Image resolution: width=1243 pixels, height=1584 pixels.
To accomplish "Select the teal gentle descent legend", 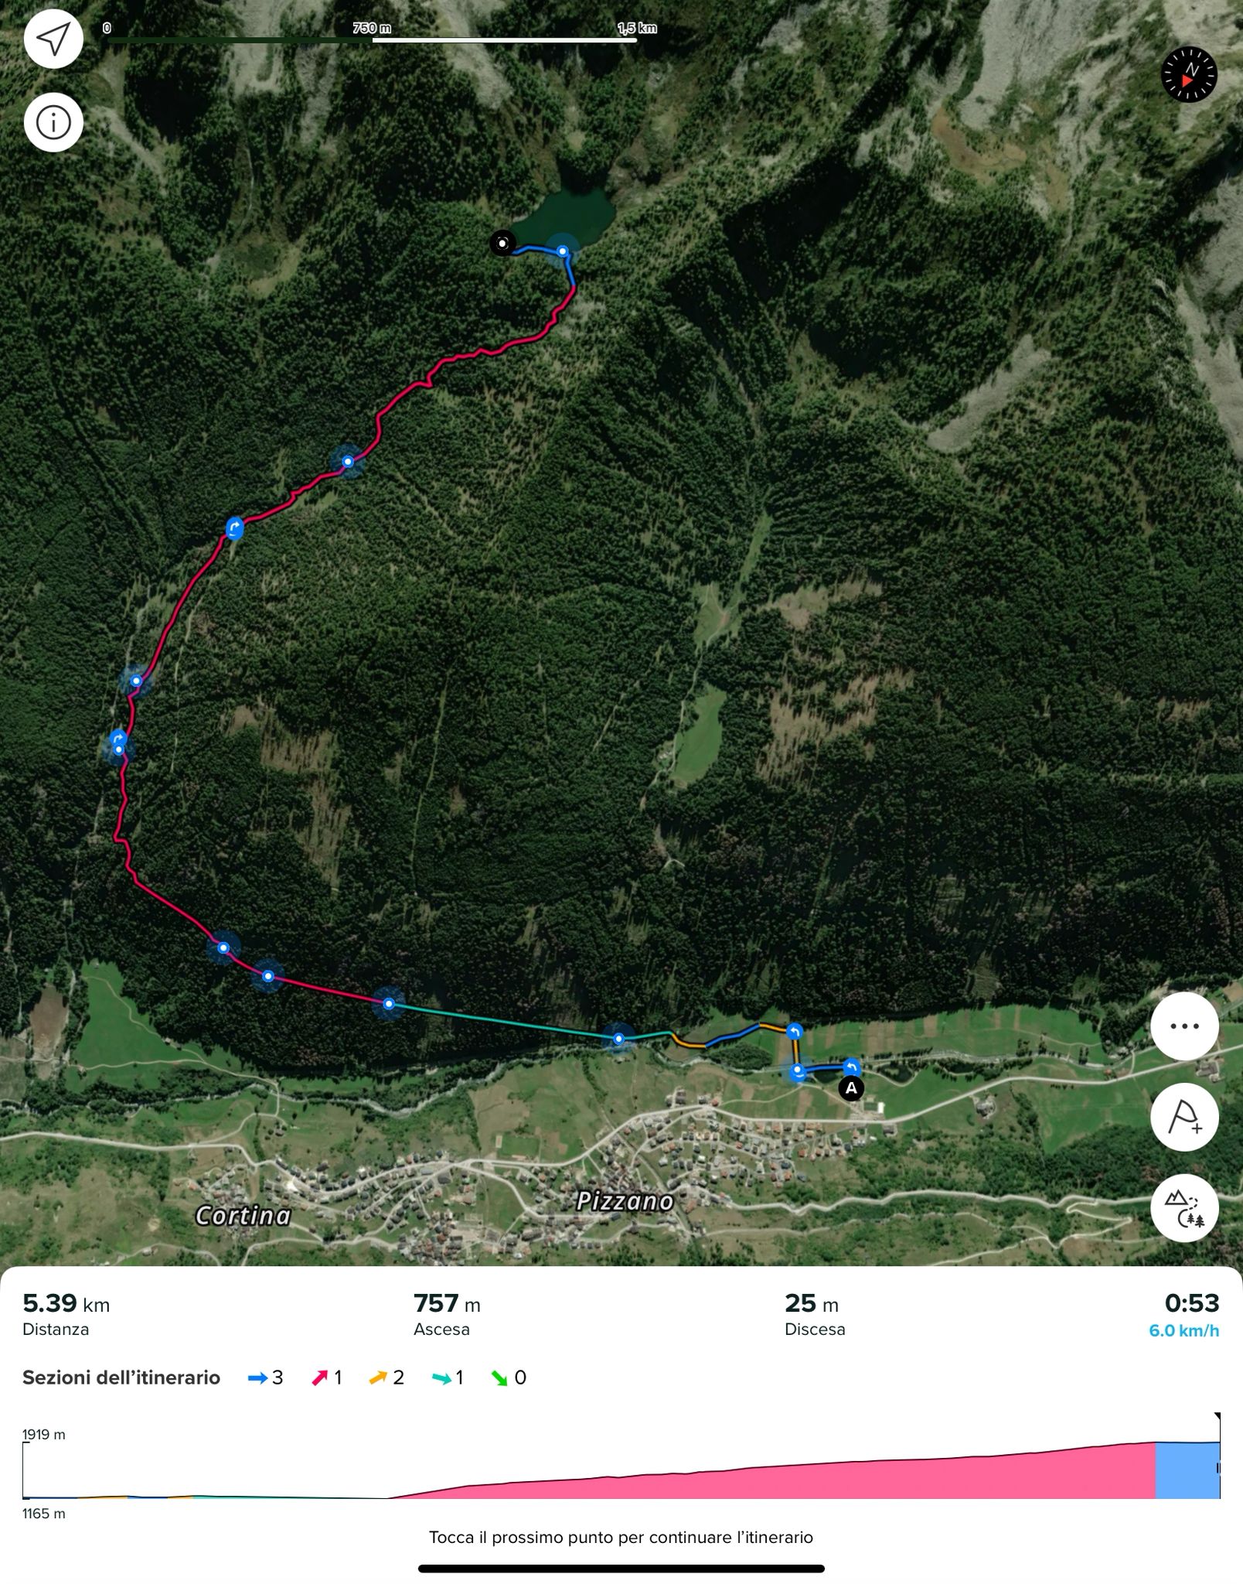I will pos(448,1377).
